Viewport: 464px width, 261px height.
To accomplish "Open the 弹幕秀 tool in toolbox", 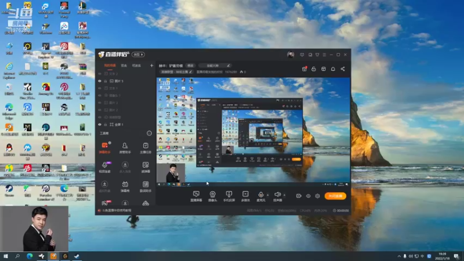I will click(125, 187).
